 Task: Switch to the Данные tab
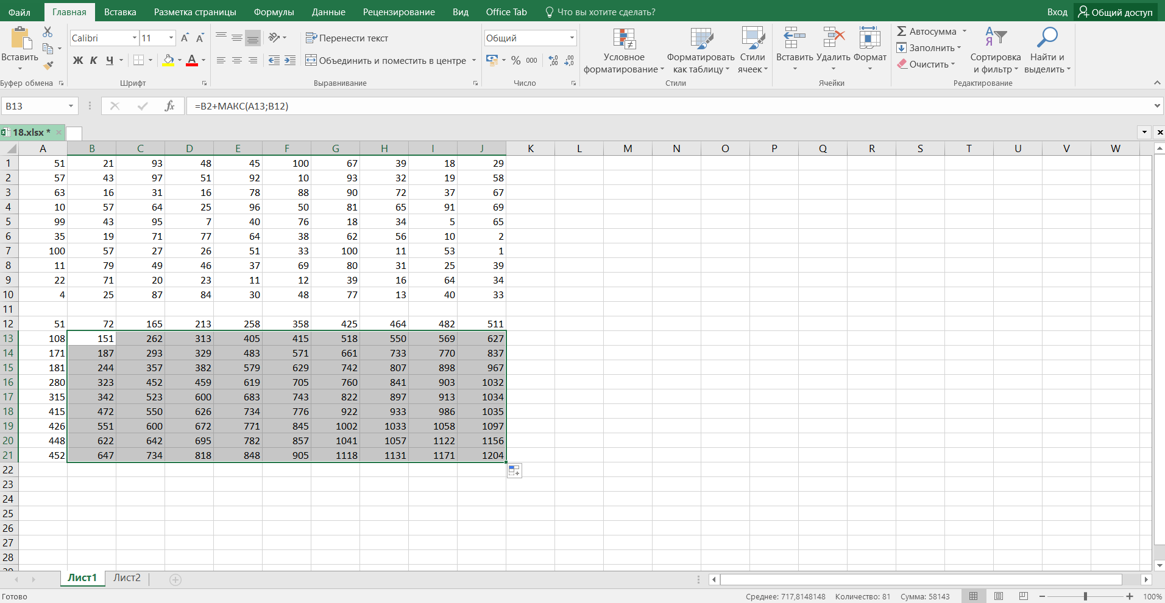point(328,12)
